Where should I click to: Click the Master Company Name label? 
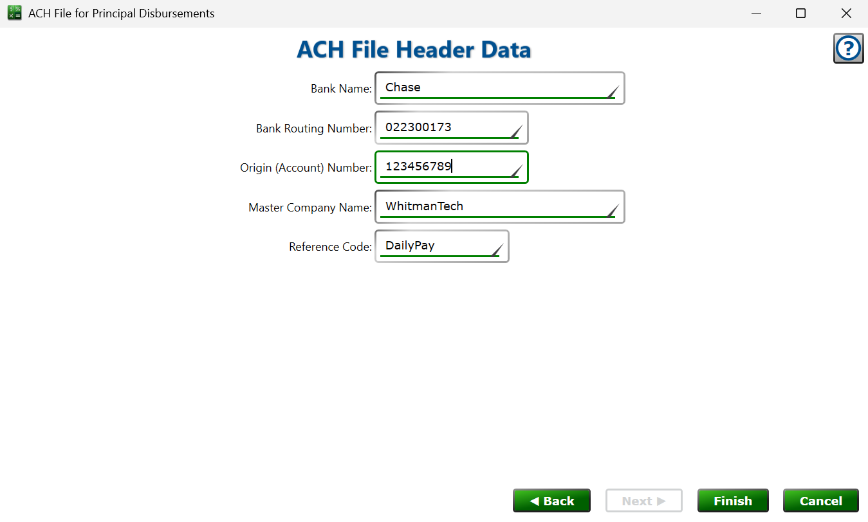point(310,208)
